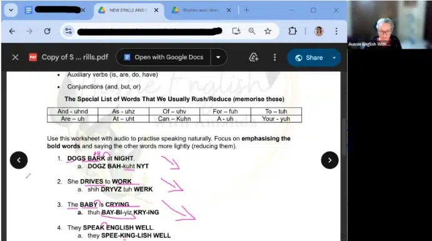Image resolution: width=432 pixels, height=241 pixels.
Task: Close the Rhythm and Story tab
Action: [x=229, y=10]
